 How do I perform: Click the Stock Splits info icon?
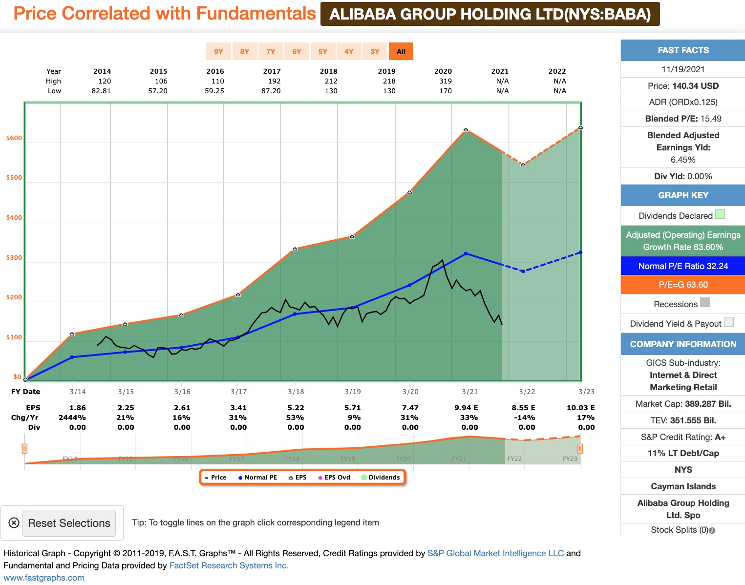(712, 530)
